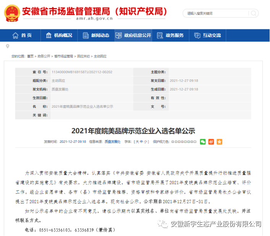Open 质量发展处 information source link

[x=113, y=142]
